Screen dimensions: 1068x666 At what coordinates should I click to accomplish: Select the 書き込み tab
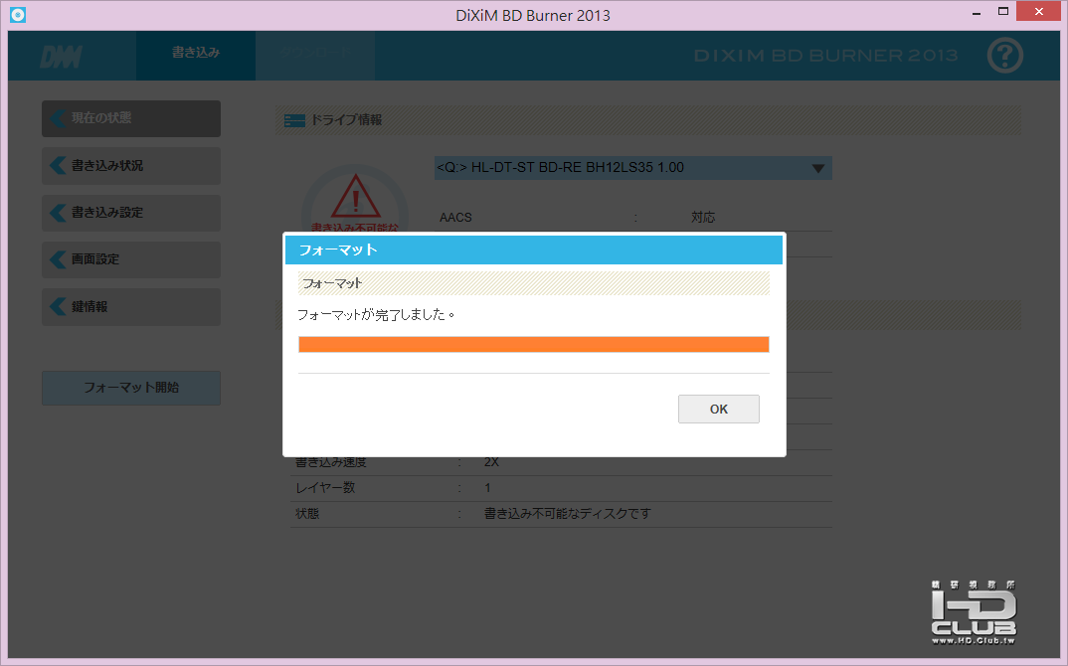[196, 53]
